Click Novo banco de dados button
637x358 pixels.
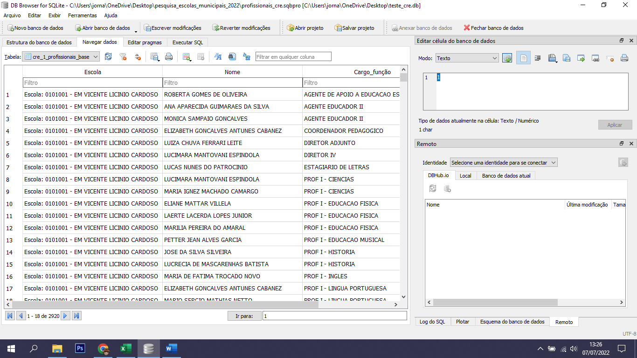pyautogui.click(x=35, y=28)
